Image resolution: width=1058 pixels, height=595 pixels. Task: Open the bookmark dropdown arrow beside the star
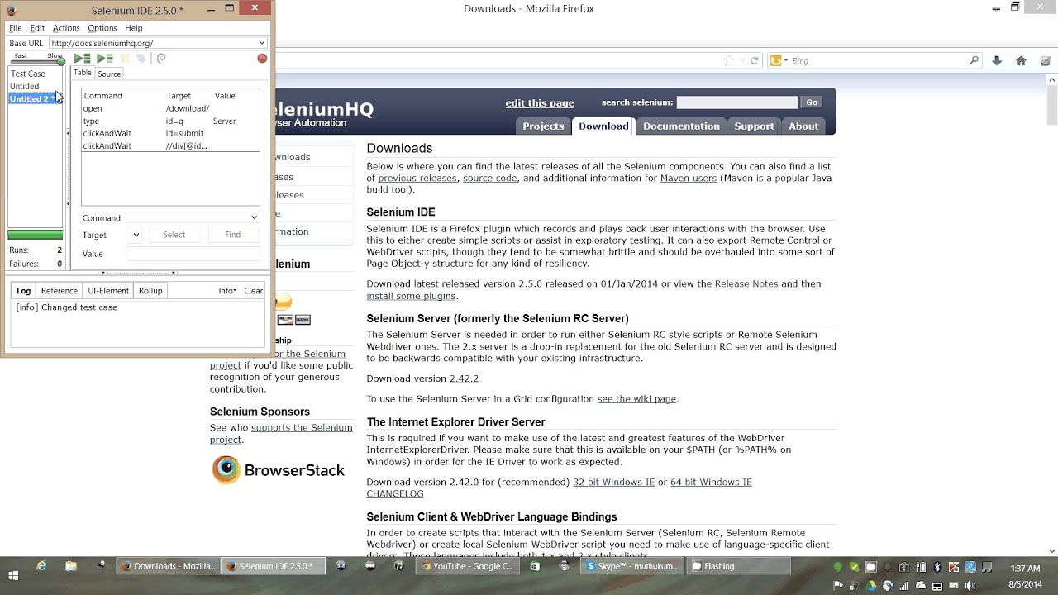(743, 60)
